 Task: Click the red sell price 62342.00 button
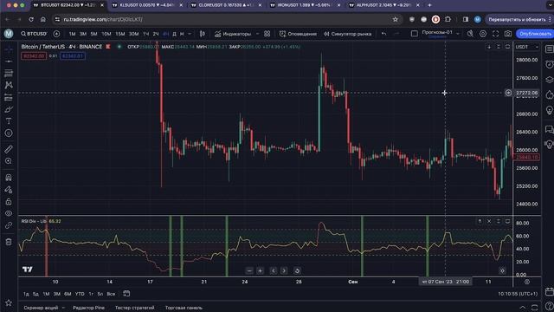tap(34, 55)
